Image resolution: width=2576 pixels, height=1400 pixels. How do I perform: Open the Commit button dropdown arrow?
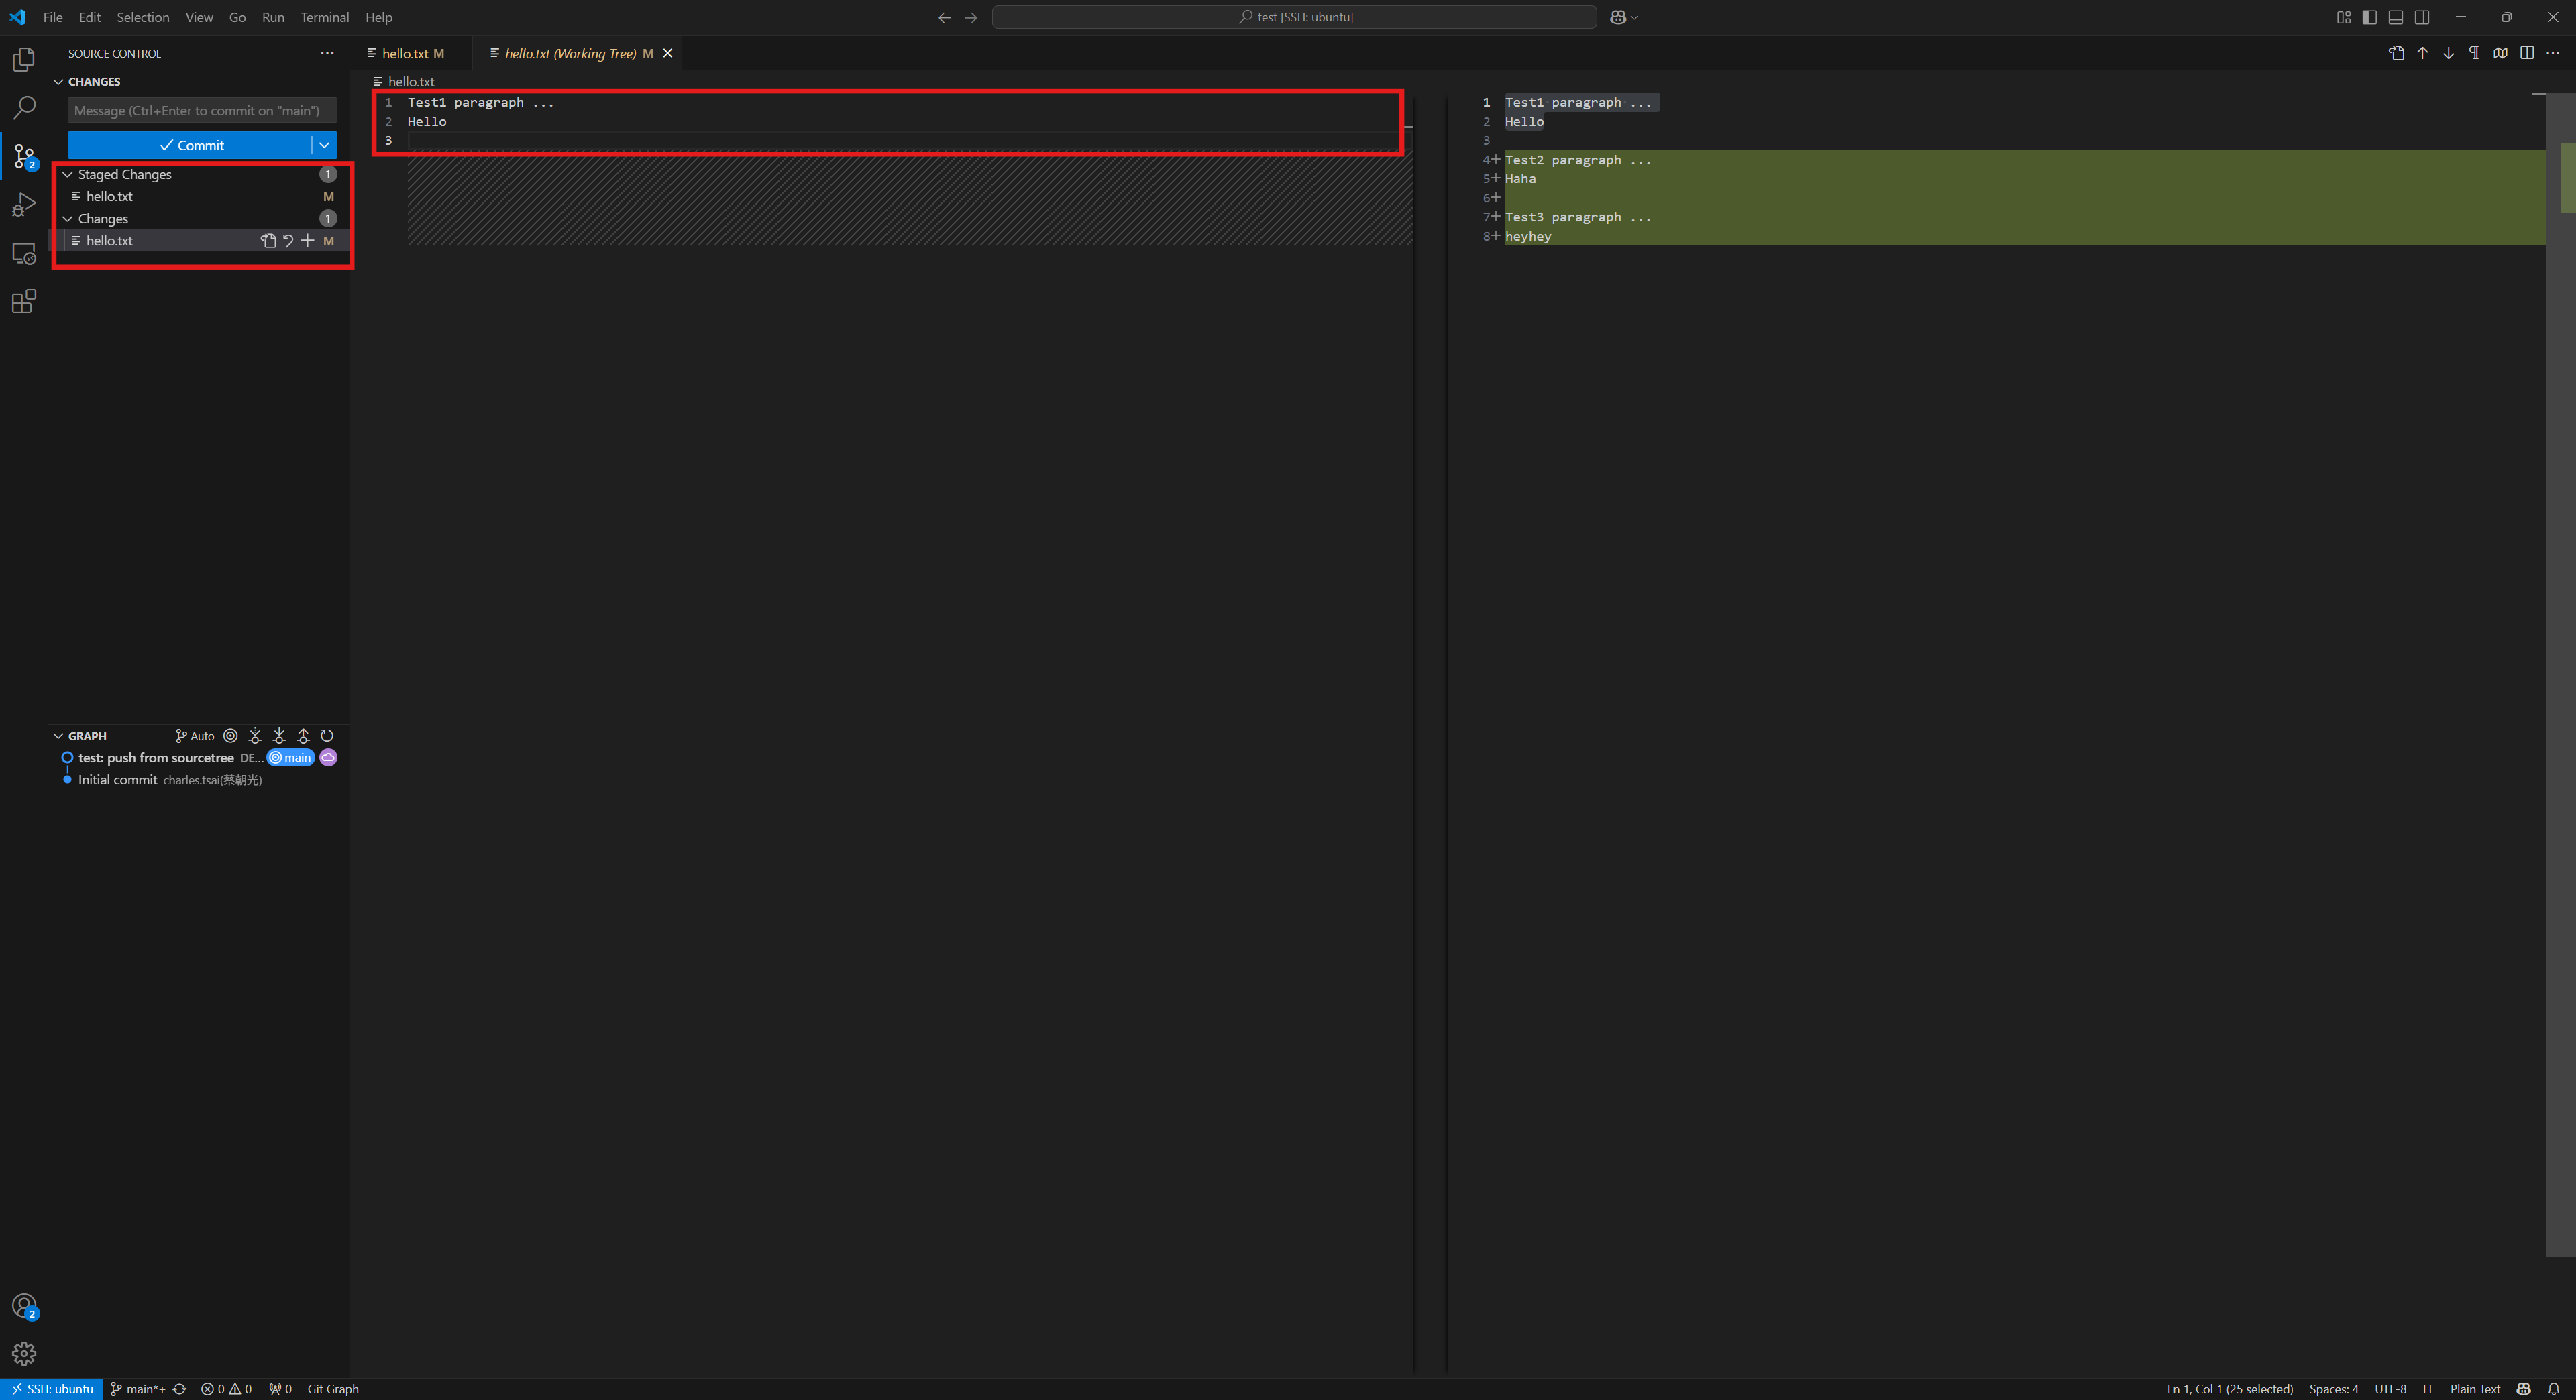(x=323, y=145)
